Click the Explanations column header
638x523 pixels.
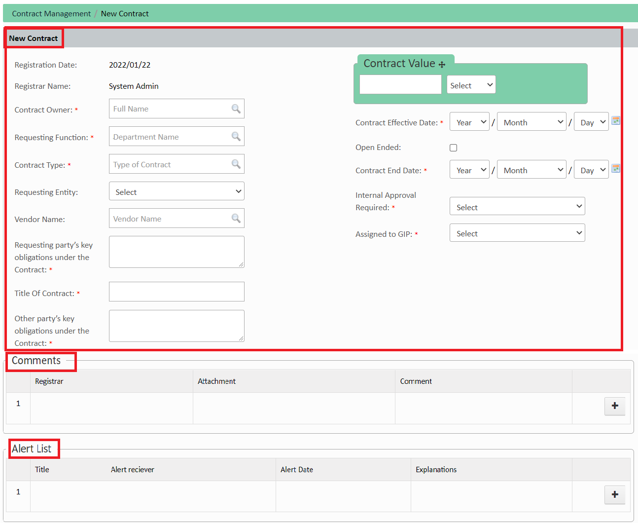pyautogui.click(x=436, y=470)
